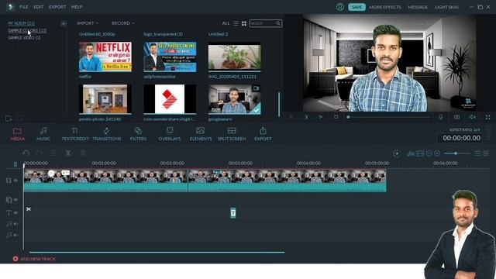The width and height of the screenshot is (496, 279).
Task: Click the user account icon beside SAVE
Action: tap(340, 7)
